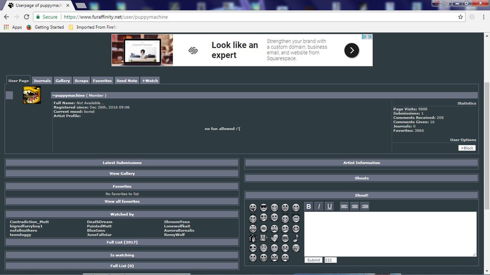Insert the sunglasses cool smiley

pyautogui.click(x=264, y=207)
